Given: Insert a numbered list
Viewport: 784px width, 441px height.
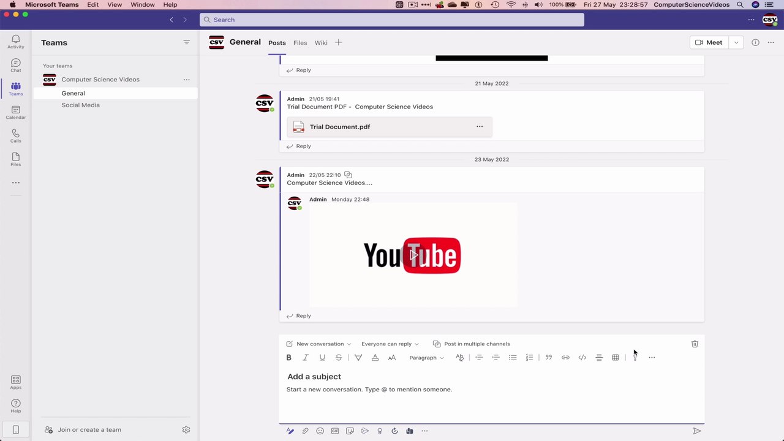Looking at the screenshot, I should pyautogui.click(x=529, y=358).
